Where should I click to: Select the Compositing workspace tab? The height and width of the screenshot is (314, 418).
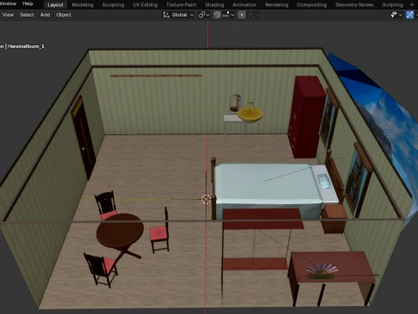[x=312, y=5]
